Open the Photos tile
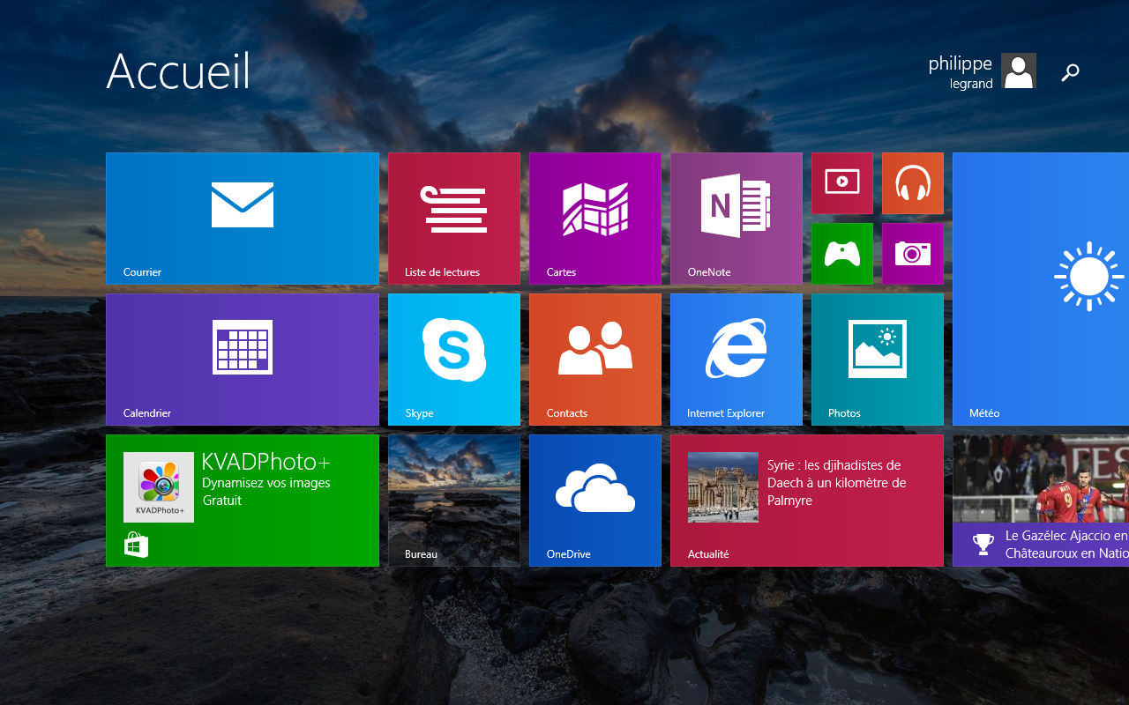 click(878, 360)
